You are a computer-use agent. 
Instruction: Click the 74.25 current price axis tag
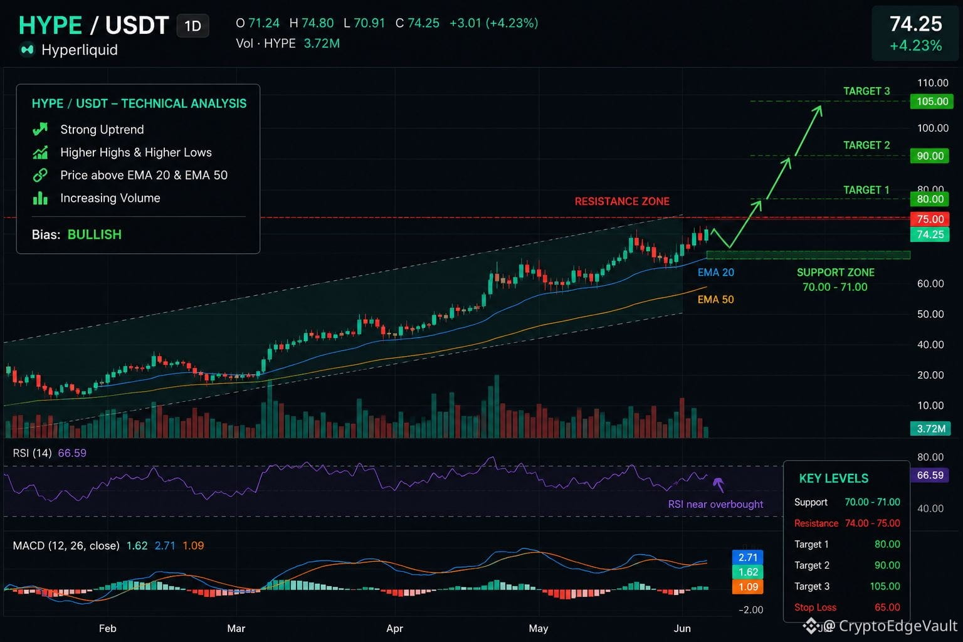coord(930,234)
